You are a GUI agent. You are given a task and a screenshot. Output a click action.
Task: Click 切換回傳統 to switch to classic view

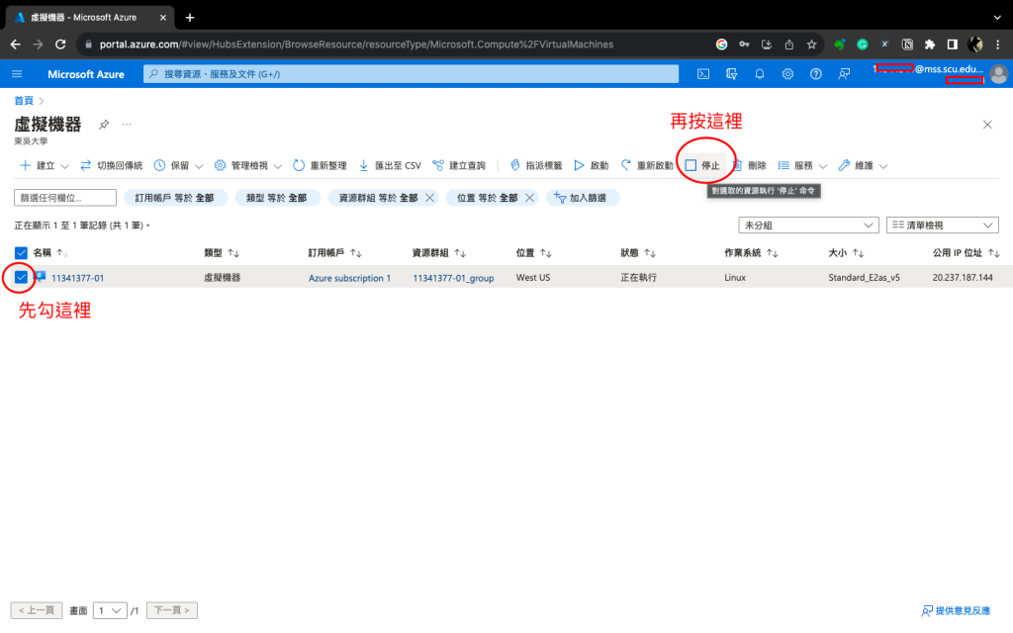point(111,165)
